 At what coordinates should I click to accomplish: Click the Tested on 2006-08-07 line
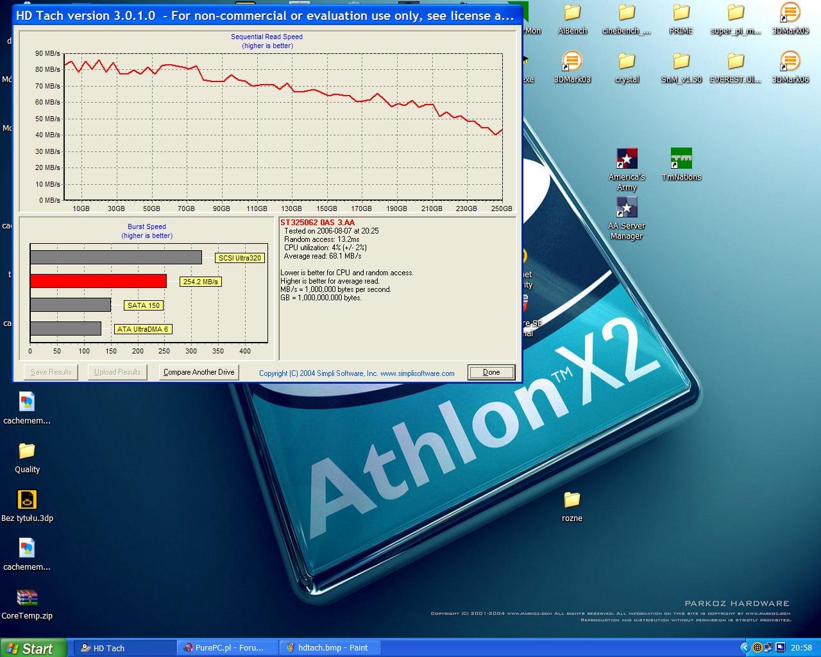pos(332,231)
